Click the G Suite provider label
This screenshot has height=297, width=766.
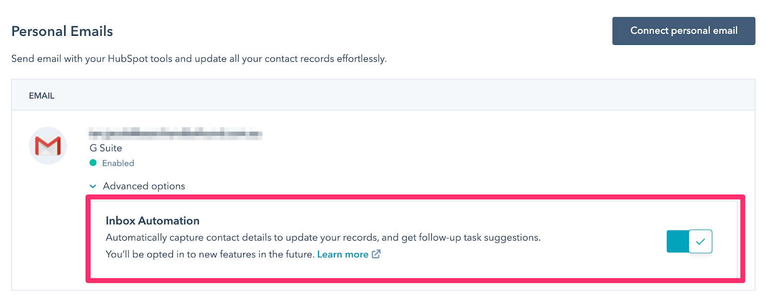(x=106, y=148)
